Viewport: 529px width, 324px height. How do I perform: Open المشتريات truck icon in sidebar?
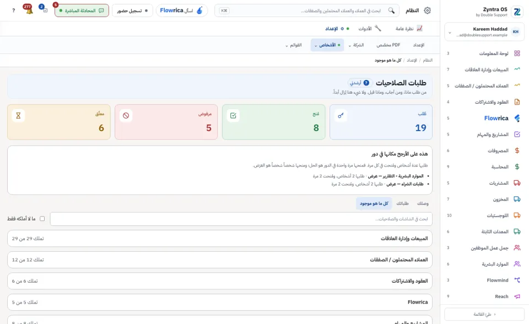[x=517, y=183]
